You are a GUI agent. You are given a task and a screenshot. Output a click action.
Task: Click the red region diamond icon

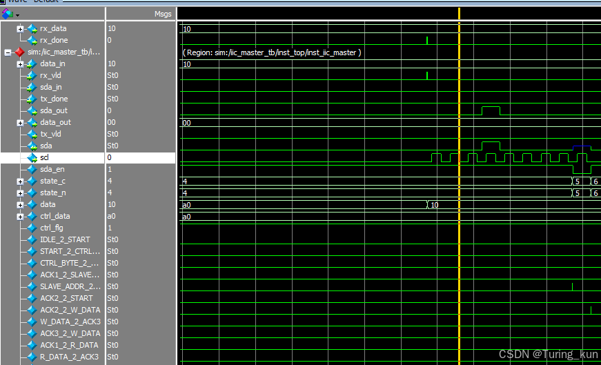coord(19,52)
